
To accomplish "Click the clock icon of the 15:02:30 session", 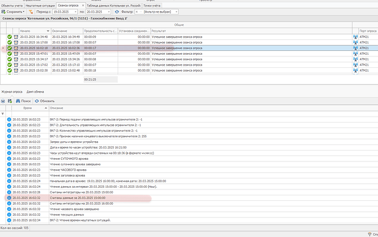I will click(16, 70).
